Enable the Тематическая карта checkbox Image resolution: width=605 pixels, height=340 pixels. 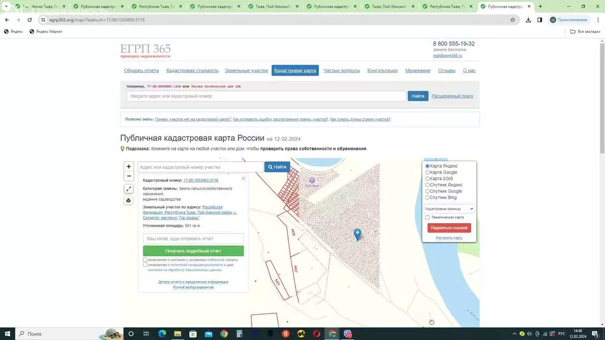(x=428, y=217)
